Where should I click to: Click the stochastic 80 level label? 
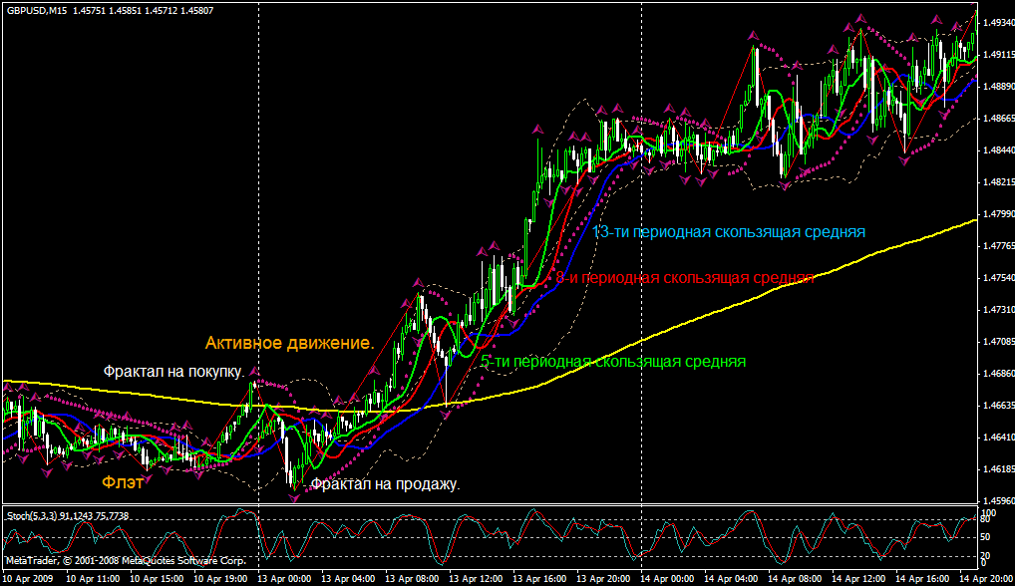click(x=986, y=520)
